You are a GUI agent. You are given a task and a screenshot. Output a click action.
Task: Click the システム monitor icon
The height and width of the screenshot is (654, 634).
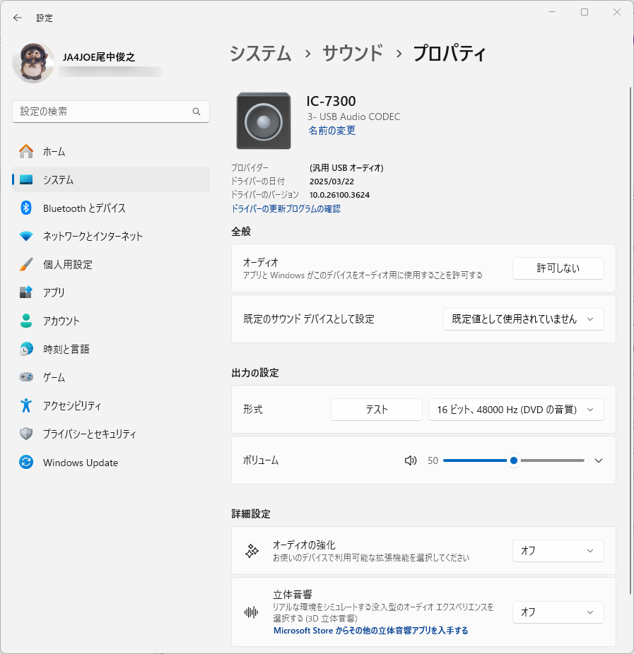(x=26, y=180)
